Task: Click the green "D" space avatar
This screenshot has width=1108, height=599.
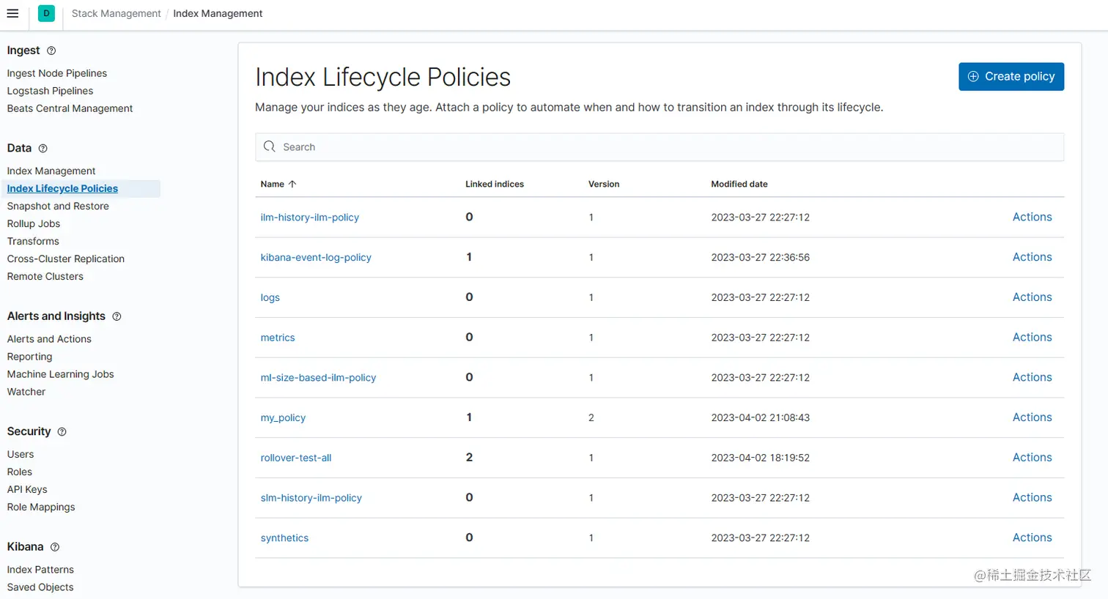Action: click(x=45, y=13)
